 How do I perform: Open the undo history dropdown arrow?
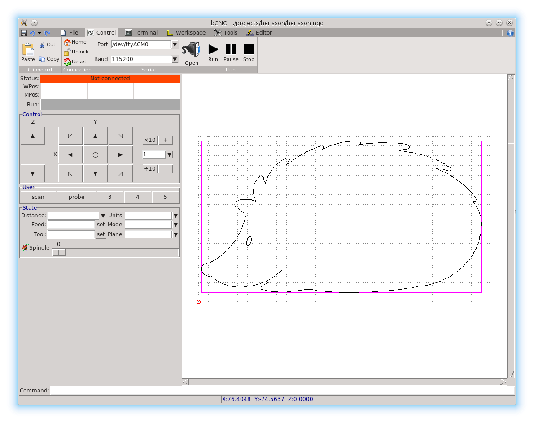(39, 33)
